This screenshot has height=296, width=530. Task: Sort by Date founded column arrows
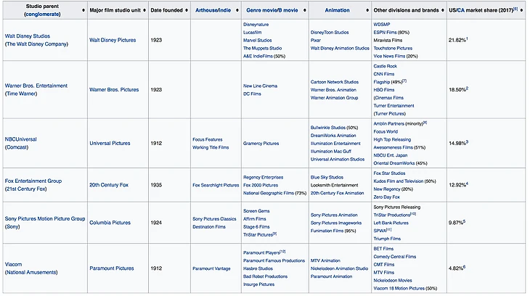coord(187,10)
